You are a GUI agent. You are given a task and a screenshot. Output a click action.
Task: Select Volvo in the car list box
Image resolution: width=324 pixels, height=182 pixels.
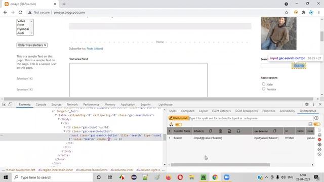tap(21, 21)
